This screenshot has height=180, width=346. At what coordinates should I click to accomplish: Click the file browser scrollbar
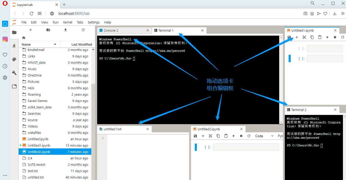(x=93, y=65)
